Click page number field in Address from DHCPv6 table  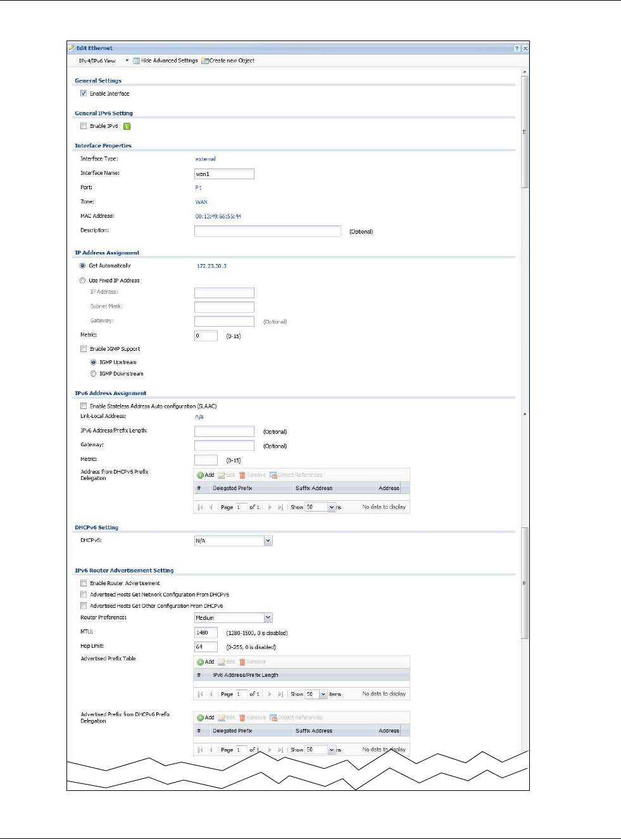(x=241, y=507)
